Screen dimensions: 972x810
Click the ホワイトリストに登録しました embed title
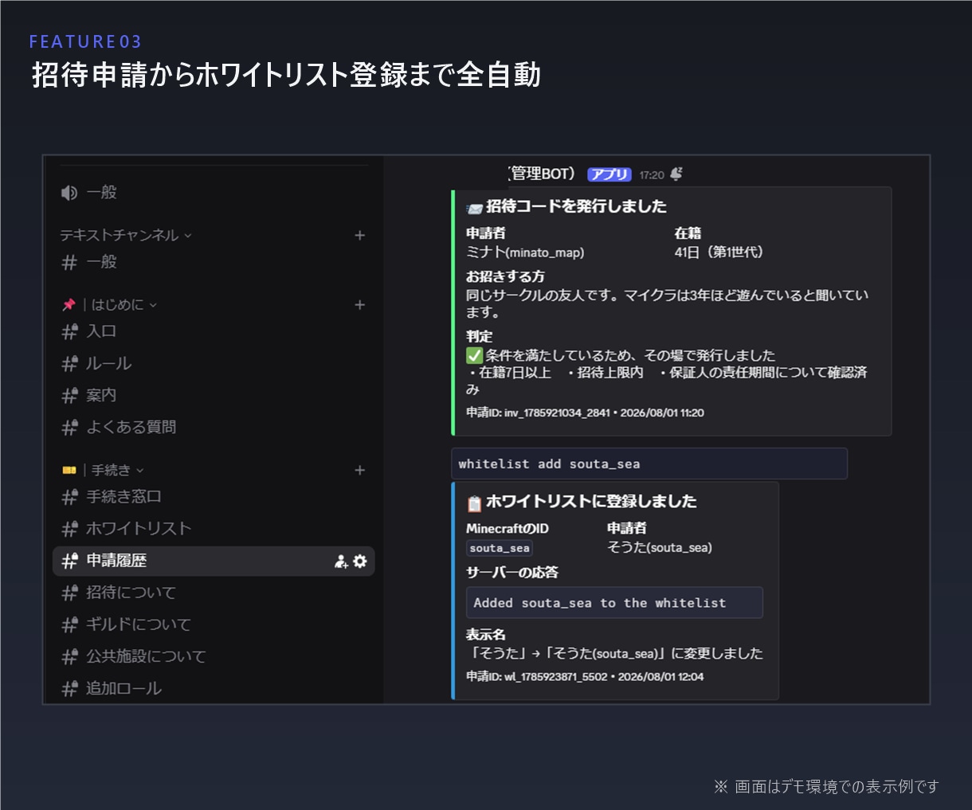[x=591, y=502]
